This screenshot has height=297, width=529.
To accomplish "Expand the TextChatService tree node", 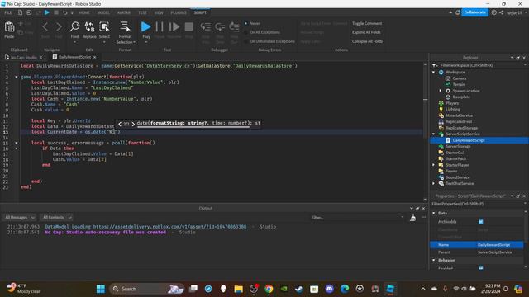I will (x=433, y=183).
